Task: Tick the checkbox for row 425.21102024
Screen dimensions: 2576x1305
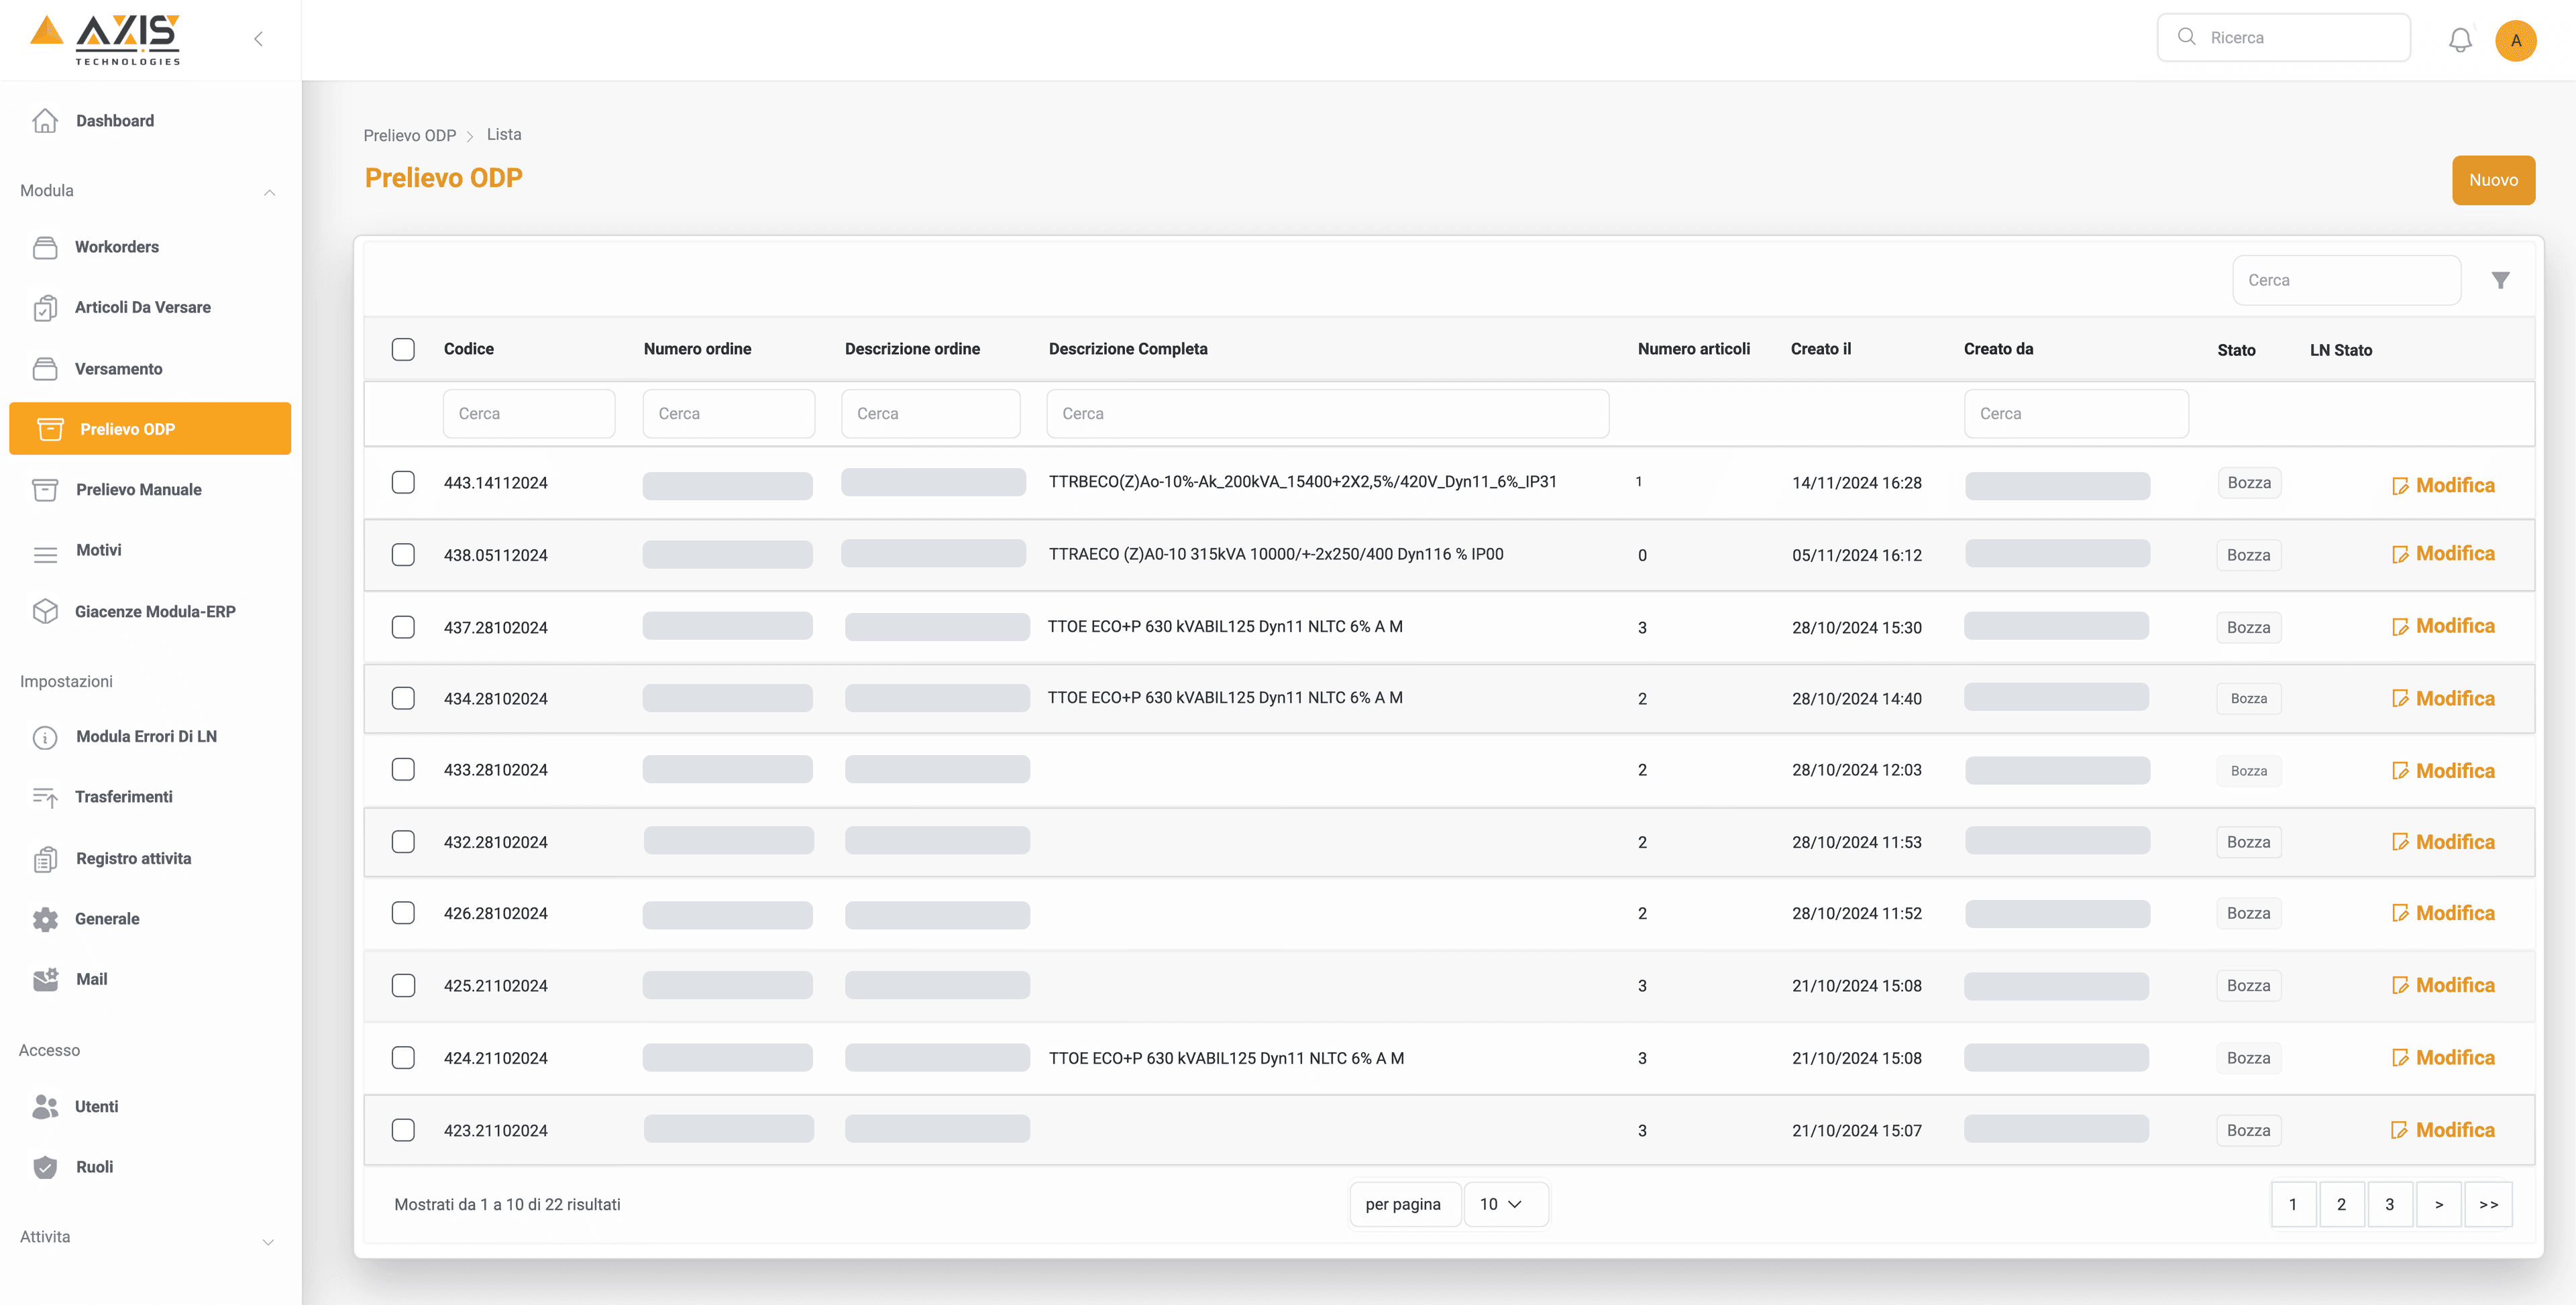Action: pos(403,985)
